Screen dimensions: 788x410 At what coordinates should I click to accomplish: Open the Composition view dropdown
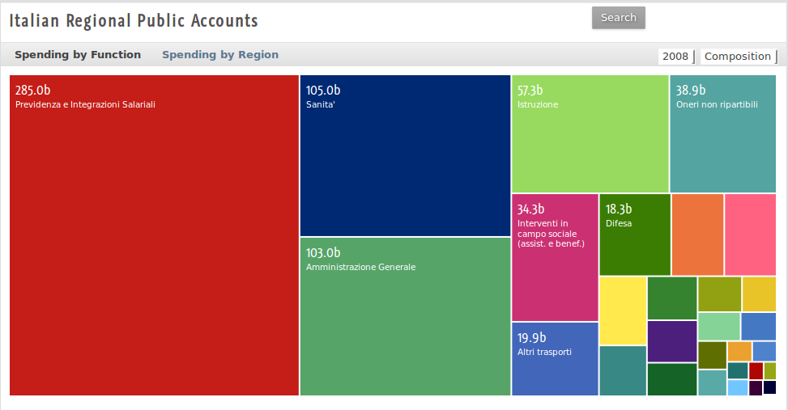click(739, 57)
